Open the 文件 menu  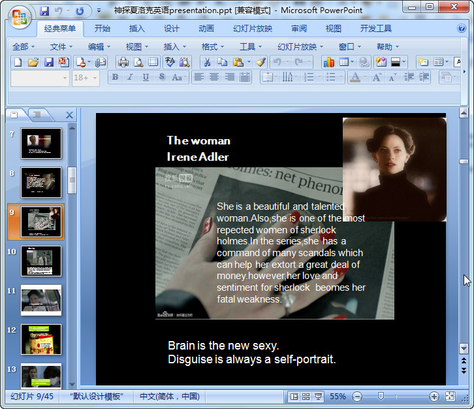click(61, 47)
